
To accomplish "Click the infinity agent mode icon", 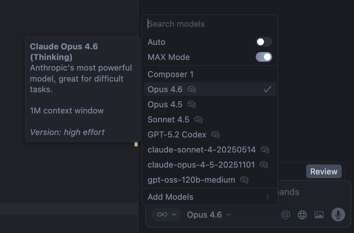I will pos(163,214).
